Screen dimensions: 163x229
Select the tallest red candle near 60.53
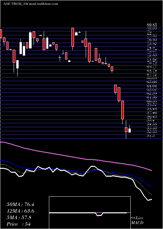point(123,110)
